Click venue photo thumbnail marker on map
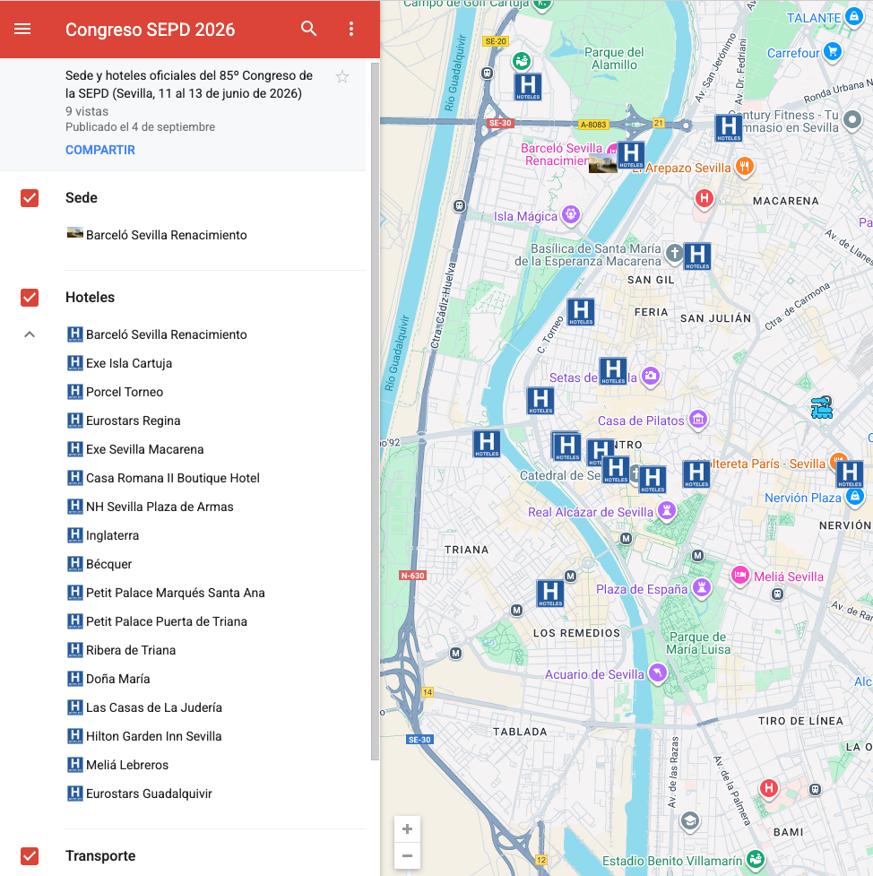Screen dimensions: 873x876 602,164
